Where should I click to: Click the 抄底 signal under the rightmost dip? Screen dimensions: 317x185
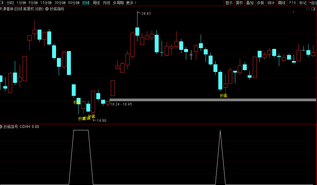tap(224, 96)
